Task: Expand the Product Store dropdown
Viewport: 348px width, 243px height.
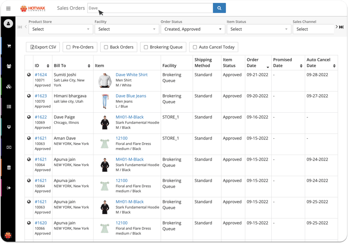Action: coord(61,29)
